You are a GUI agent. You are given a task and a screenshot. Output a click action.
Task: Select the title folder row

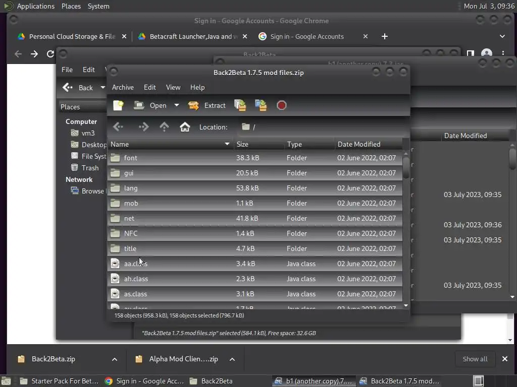coord(254,249)
